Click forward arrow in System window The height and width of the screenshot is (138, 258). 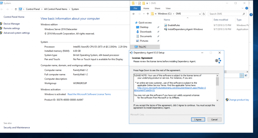point(7,9)
